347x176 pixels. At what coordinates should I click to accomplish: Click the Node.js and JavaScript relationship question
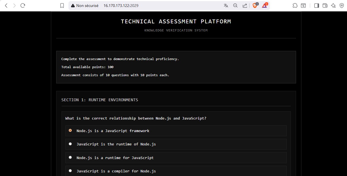pos(136,118)
